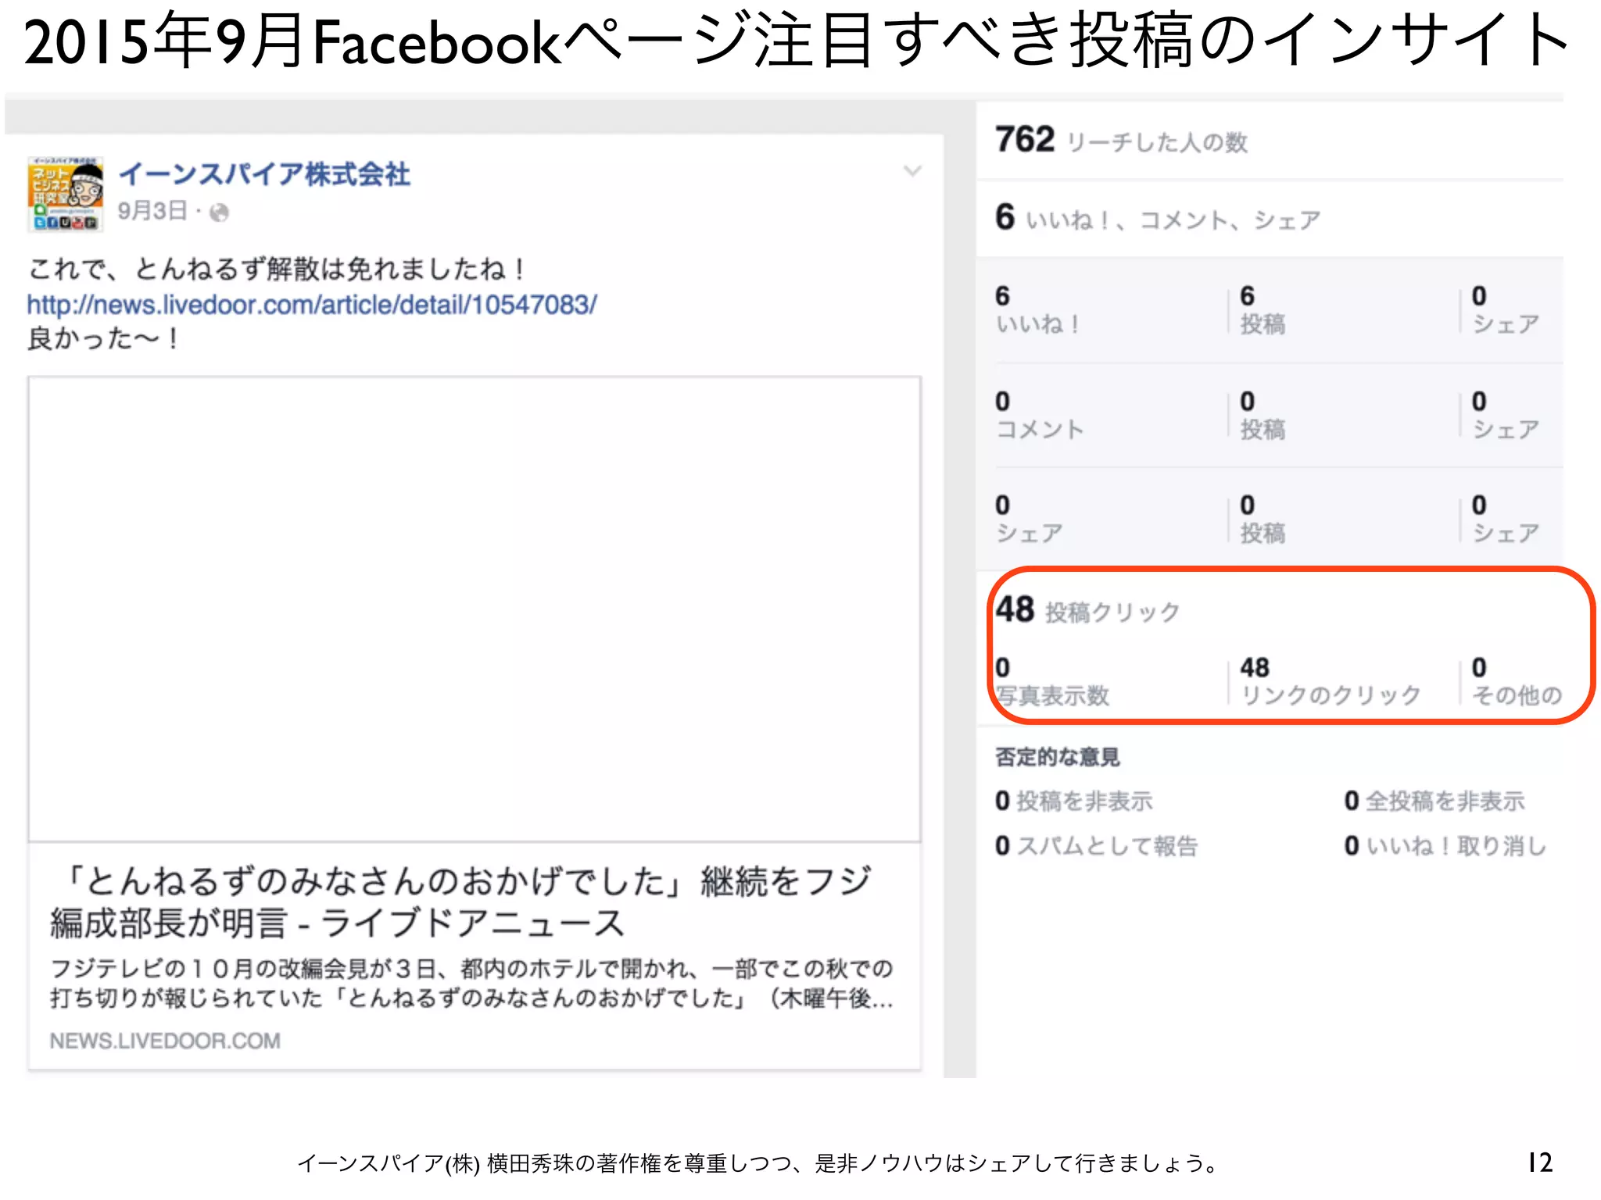Open the イーンスパイア株式会社 page name link
This screenshot has height=1200, width=1601.
[264, 173]
